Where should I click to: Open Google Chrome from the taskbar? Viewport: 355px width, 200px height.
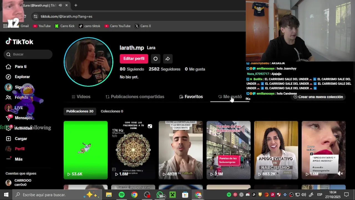(134, 195)
